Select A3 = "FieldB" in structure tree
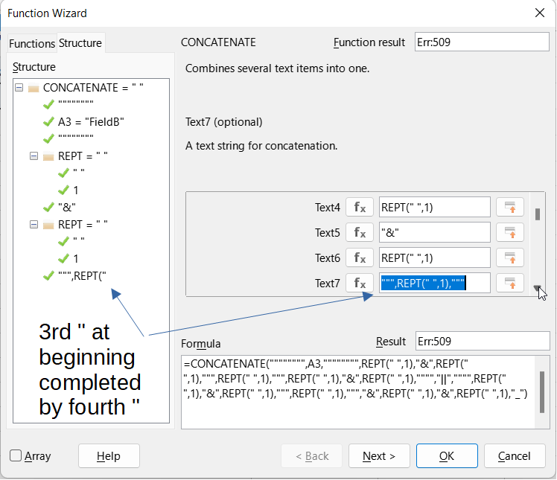This screenshot has height=480, width=557. (91, 121)
